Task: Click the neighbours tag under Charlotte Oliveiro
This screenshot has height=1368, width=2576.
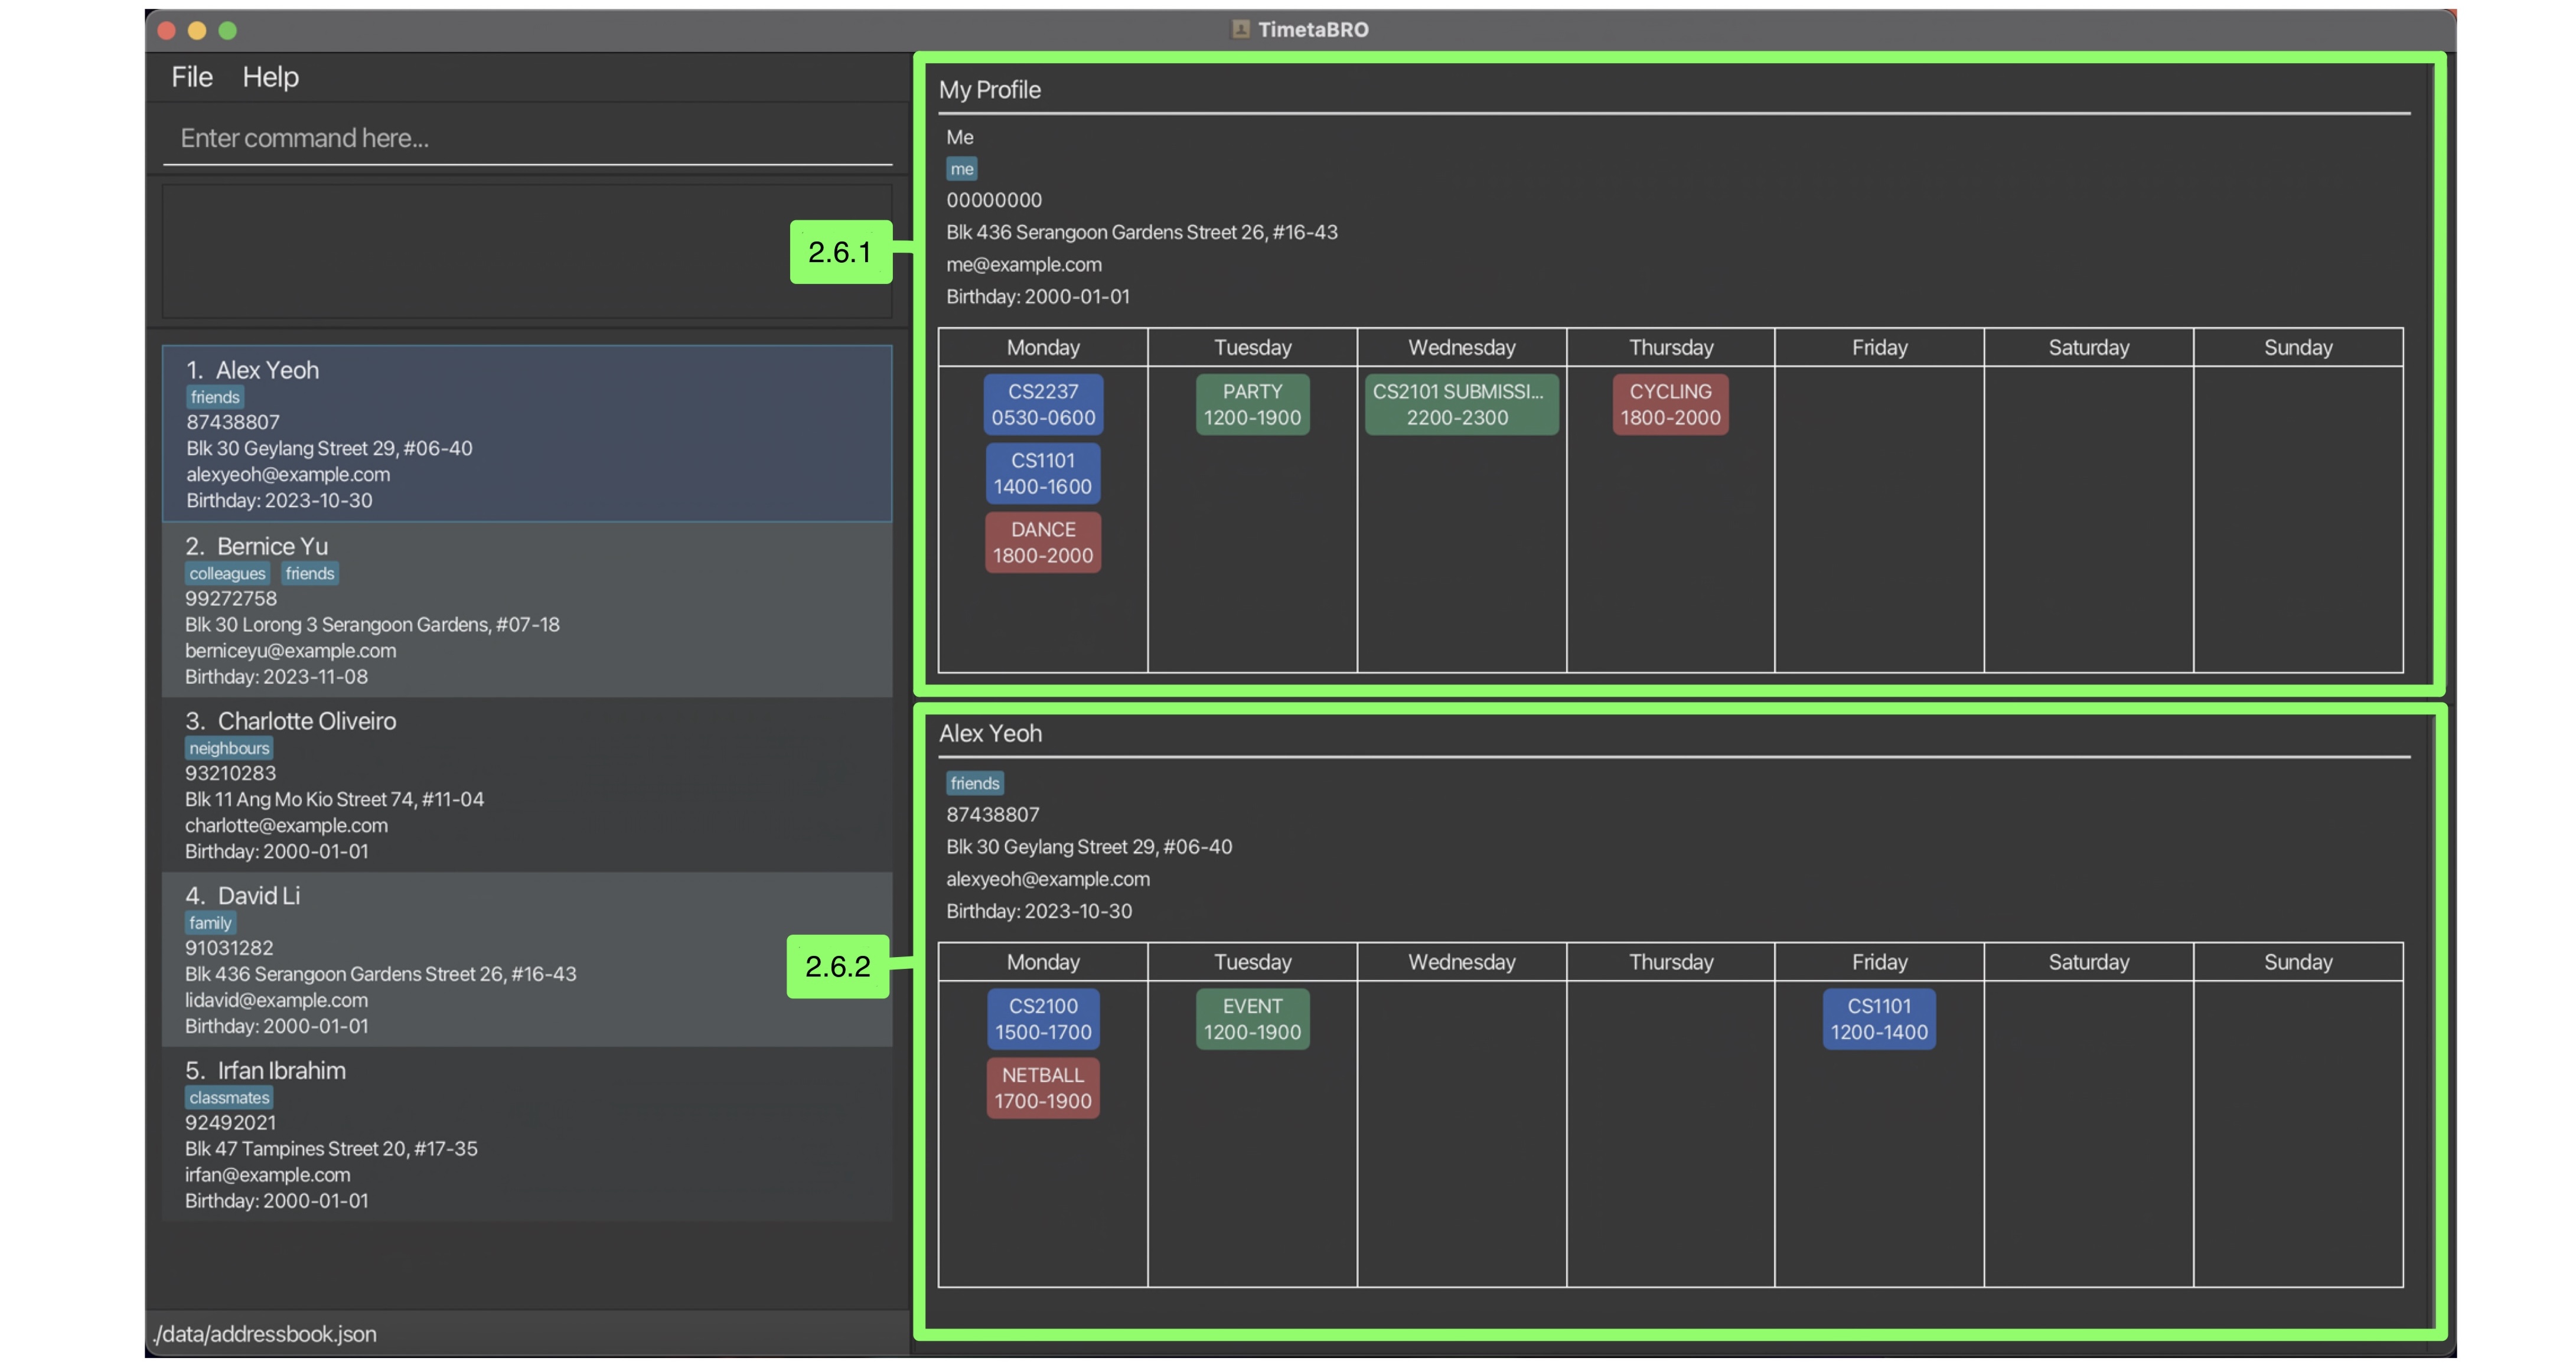Action: pyautogui.click(x=229, y=748)
